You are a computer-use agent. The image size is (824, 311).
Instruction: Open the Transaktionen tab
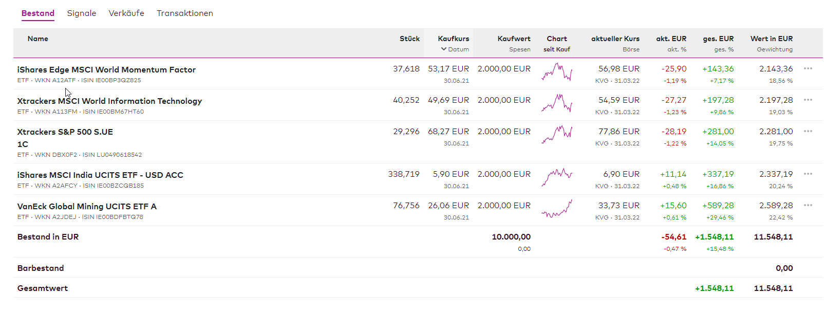(185, 13)
